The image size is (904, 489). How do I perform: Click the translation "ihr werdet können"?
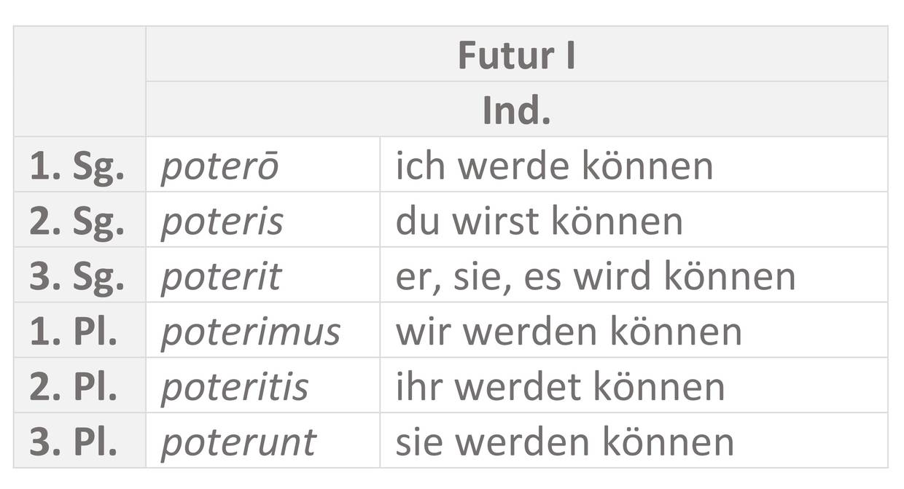[560, 387]
